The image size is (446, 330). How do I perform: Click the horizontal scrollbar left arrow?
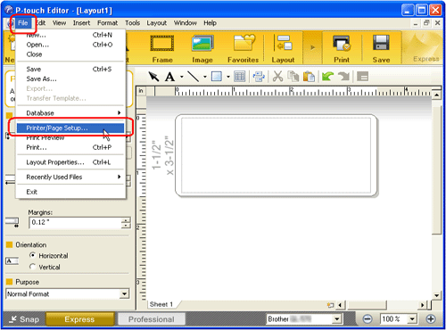pyautogui.click(x=341, y=305)
